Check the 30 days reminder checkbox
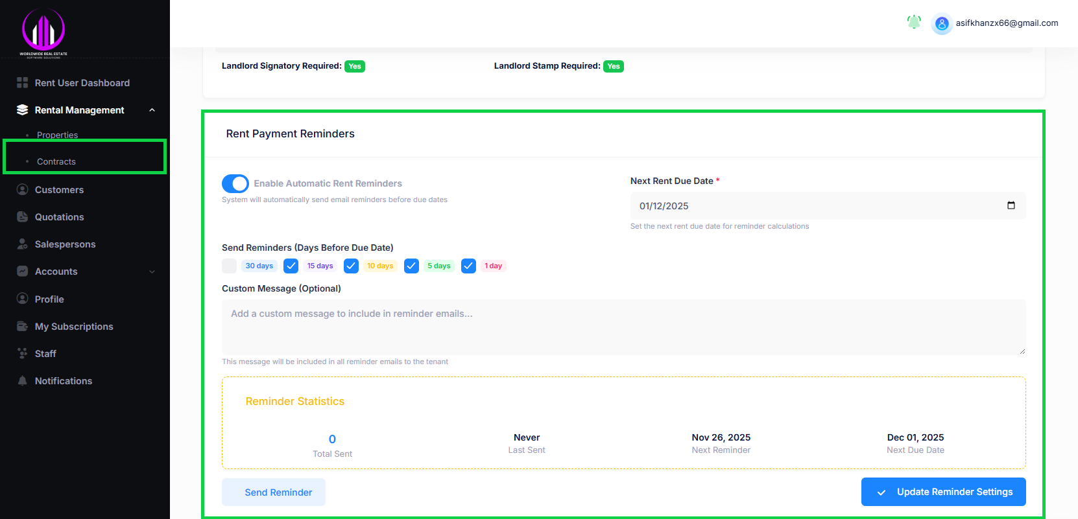 pyautogui.click(x=229, y=266)
